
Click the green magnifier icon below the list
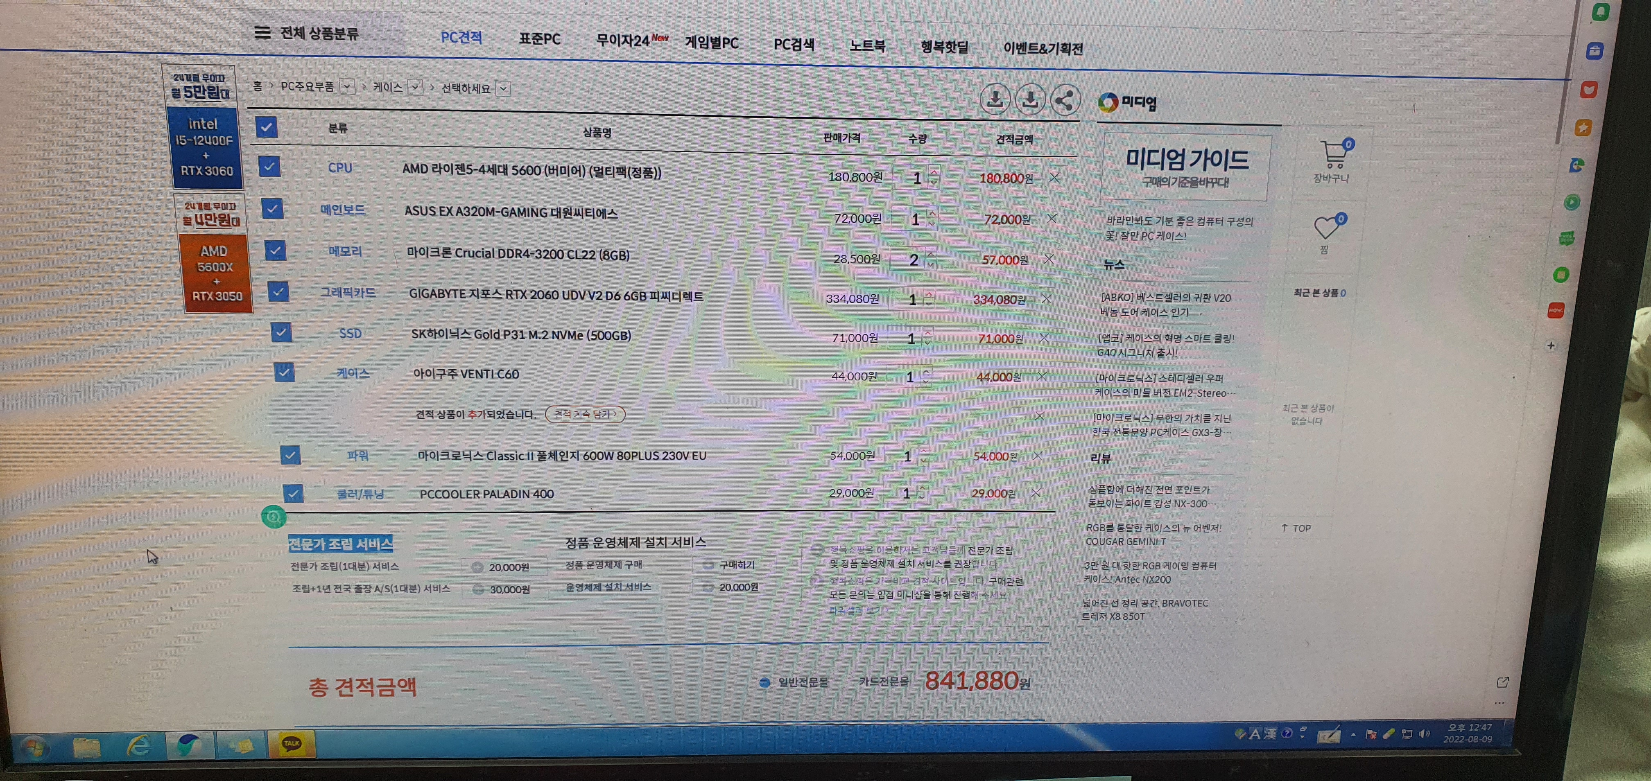coord(274,517)
